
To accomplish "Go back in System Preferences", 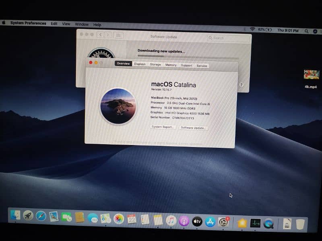I will (100, 35).
